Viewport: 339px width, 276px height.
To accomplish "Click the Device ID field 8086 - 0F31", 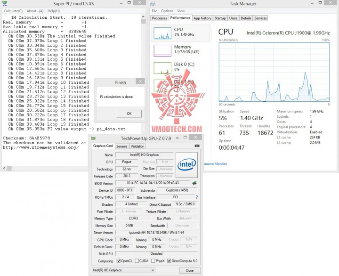I will coord(125,190).
